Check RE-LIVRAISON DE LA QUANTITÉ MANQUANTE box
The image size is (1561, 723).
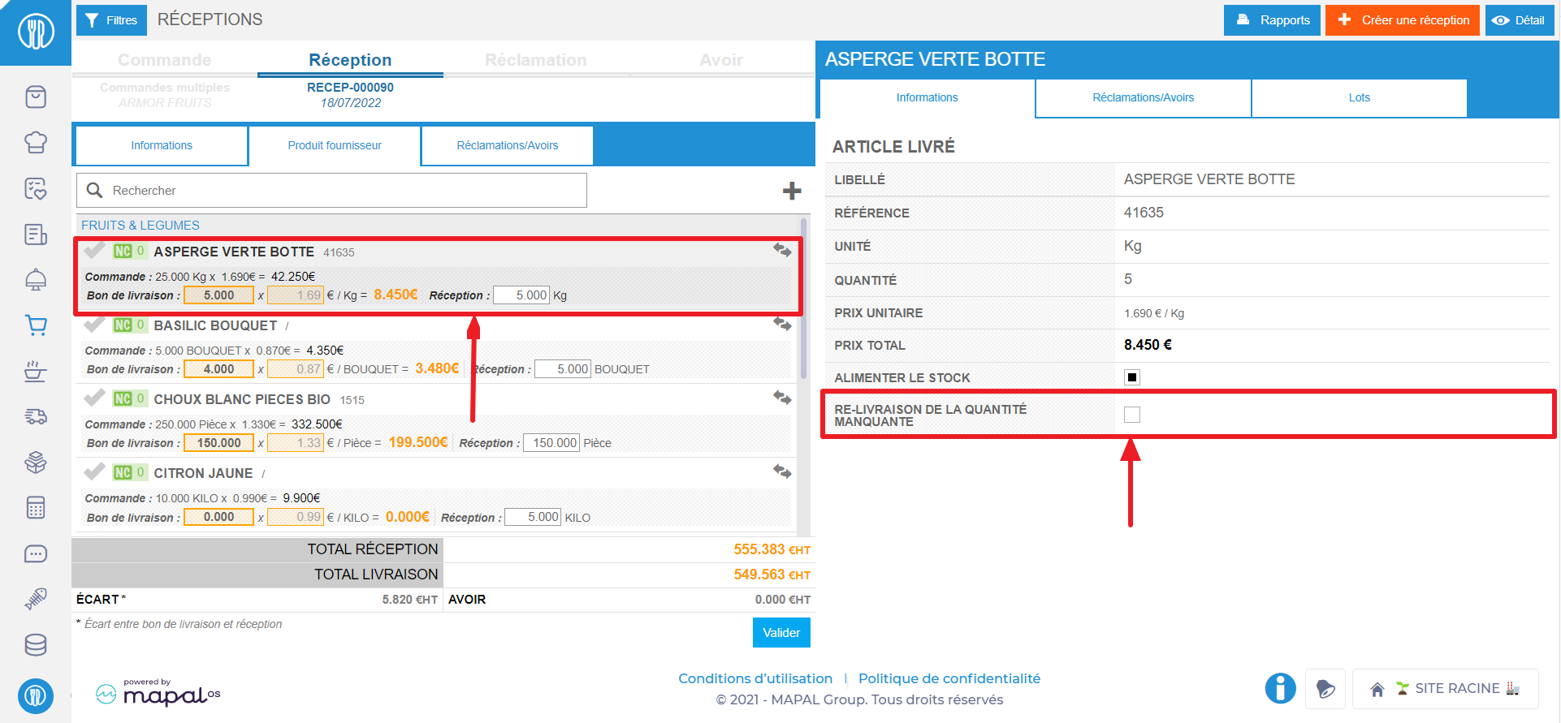point(1132,415)
